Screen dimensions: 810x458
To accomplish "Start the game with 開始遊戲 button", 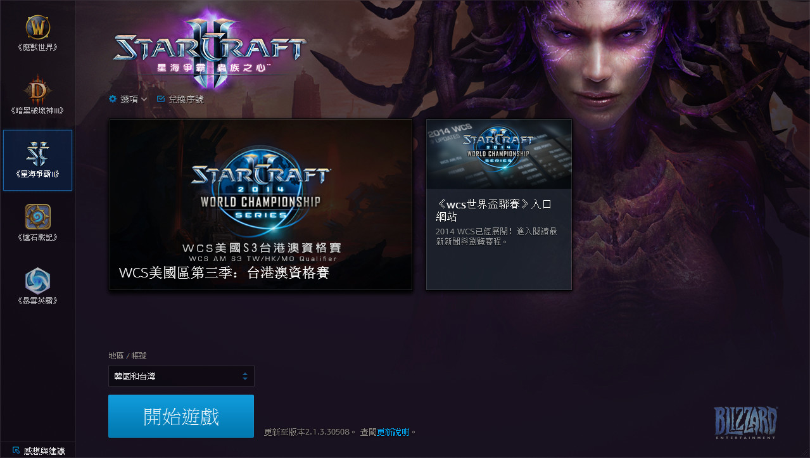I will [181, 416].
